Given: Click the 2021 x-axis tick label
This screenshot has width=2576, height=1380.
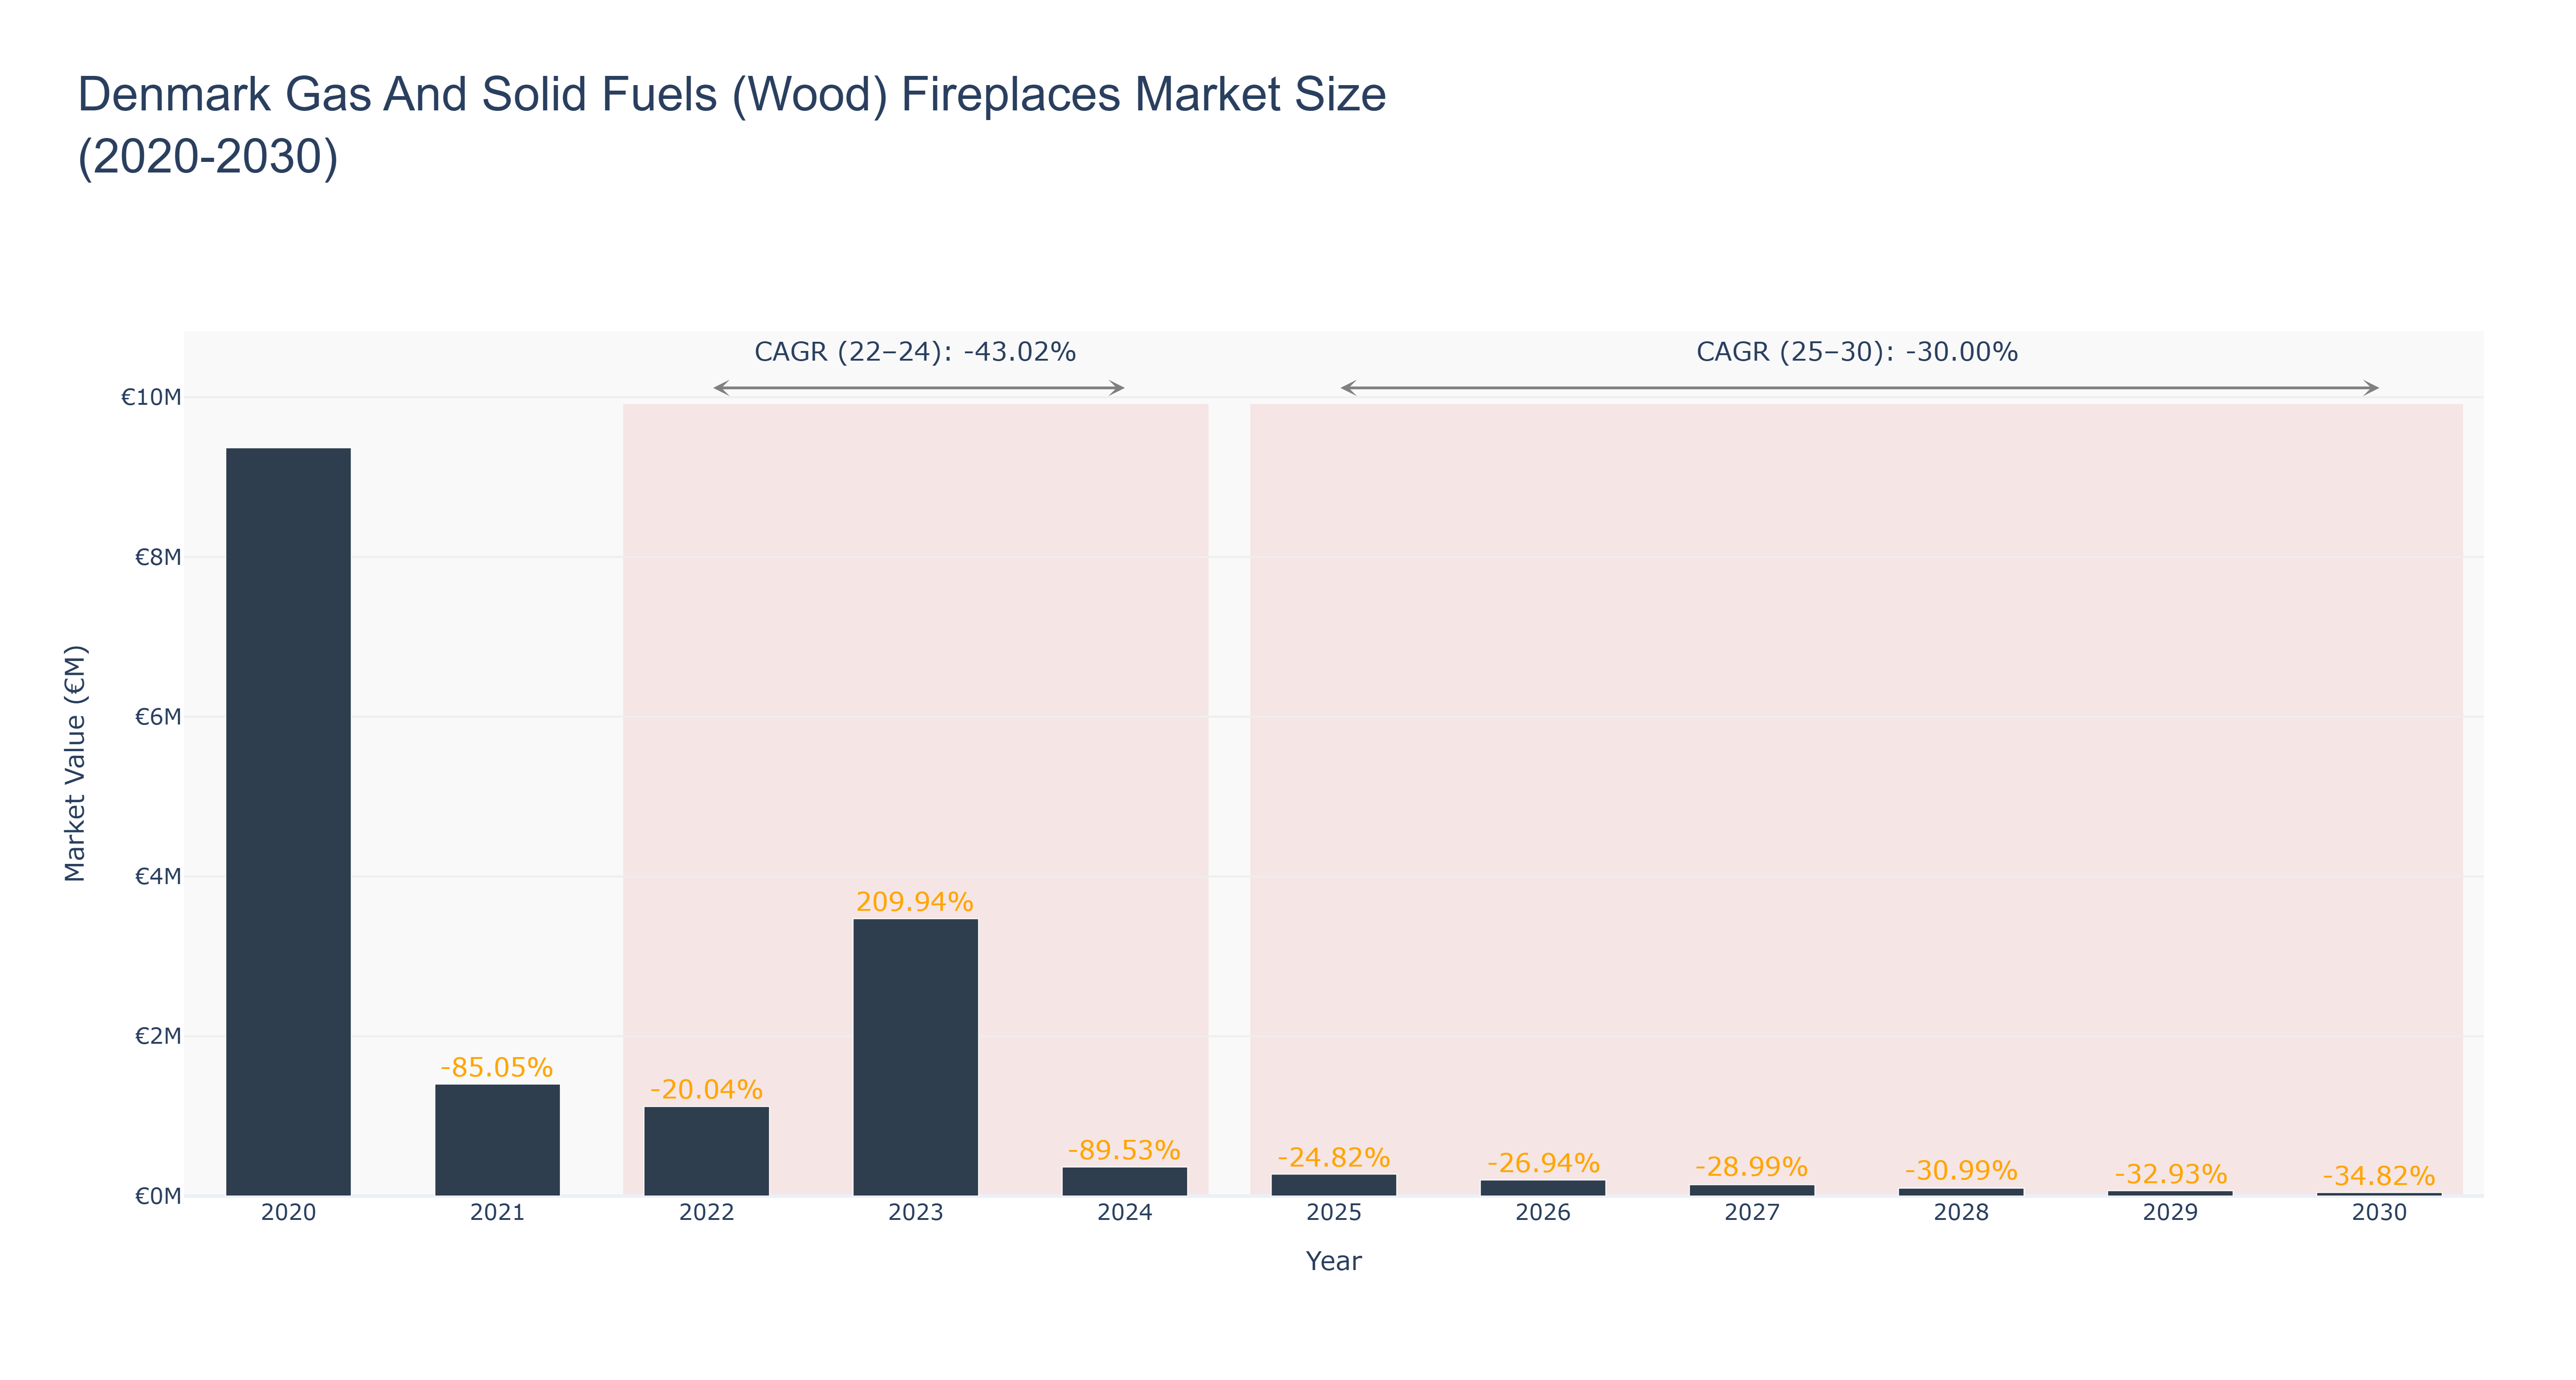Looking at the screenshot, I should [x=497, y=1213].
